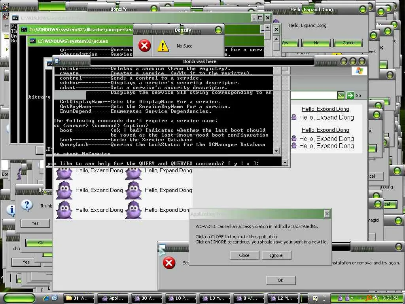Screen dimensions: 405x304
Task: Click the magnifier icon in the system tray
Action: pos(369,298)
